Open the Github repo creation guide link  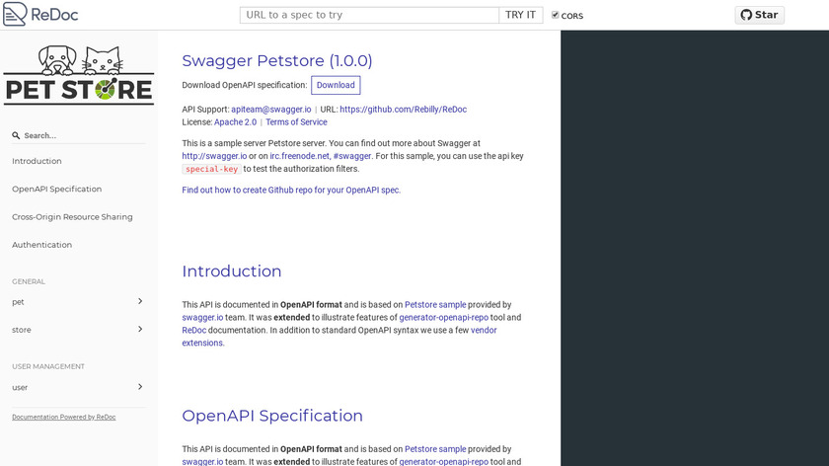tap(291, 190)
